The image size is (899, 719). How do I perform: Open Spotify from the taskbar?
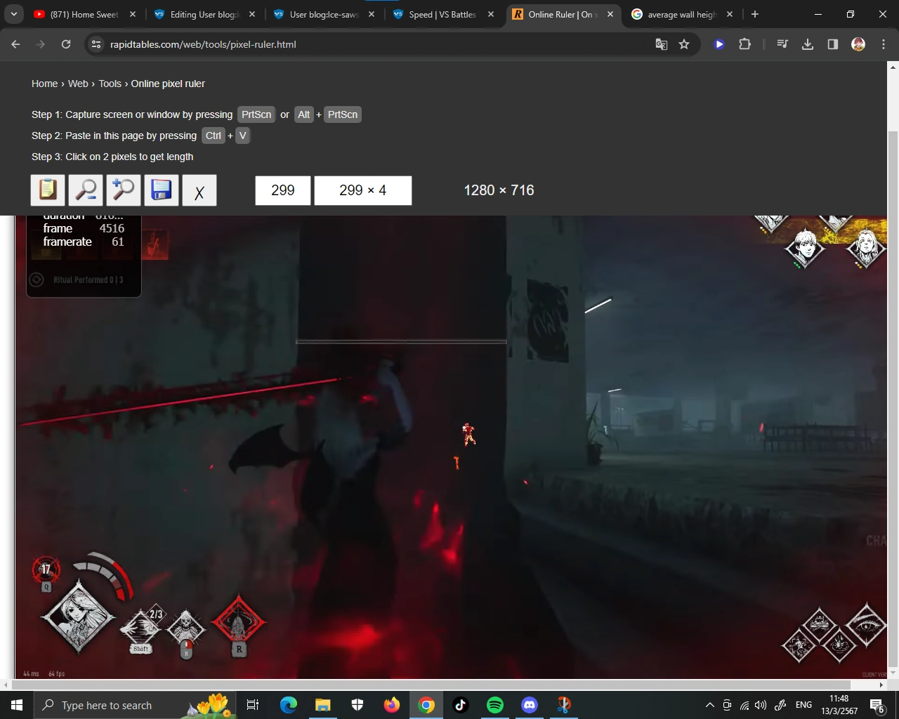495,705
